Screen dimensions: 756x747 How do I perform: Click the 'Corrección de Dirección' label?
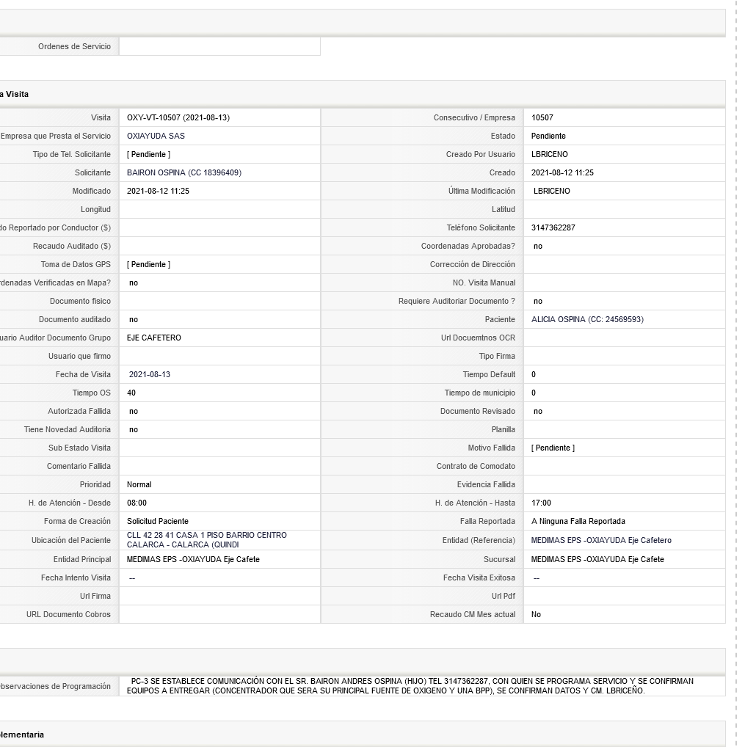click(x=473, y=265)
